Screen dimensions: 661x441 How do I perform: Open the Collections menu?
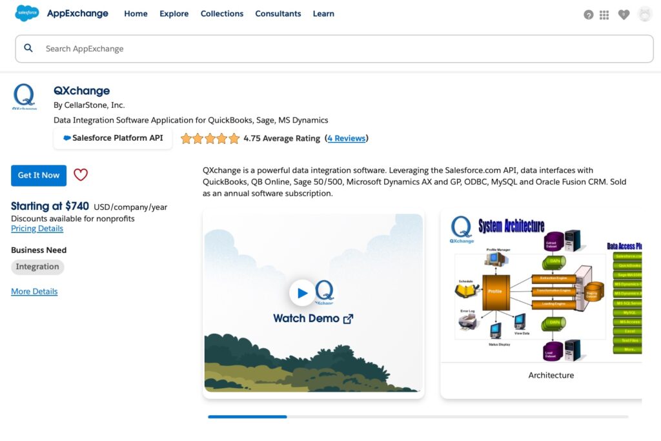tap(222, 14)
